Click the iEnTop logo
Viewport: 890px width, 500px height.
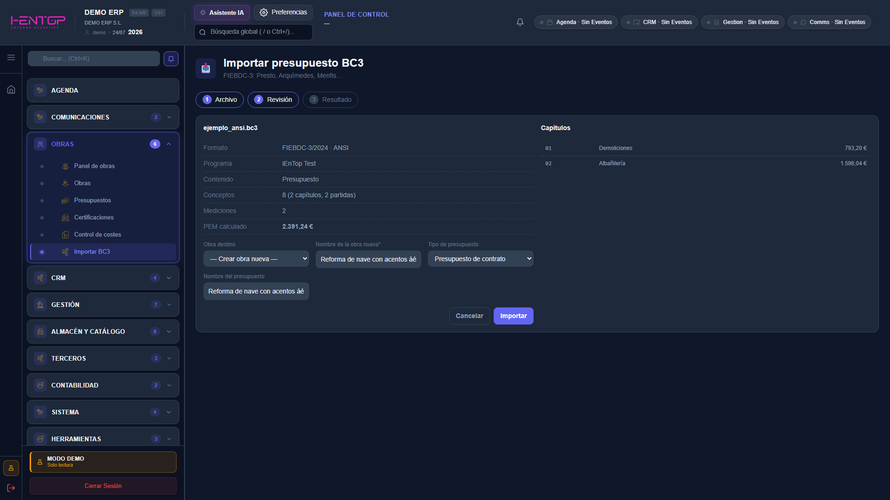pos(38,22)
